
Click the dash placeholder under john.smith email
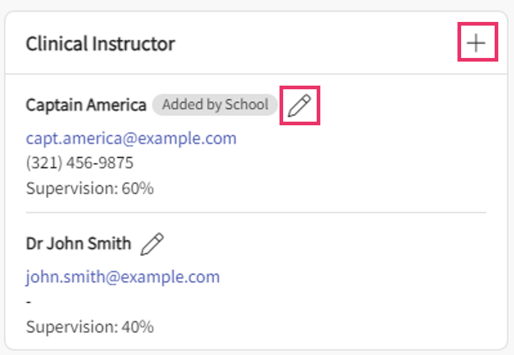tap(29, 302)
